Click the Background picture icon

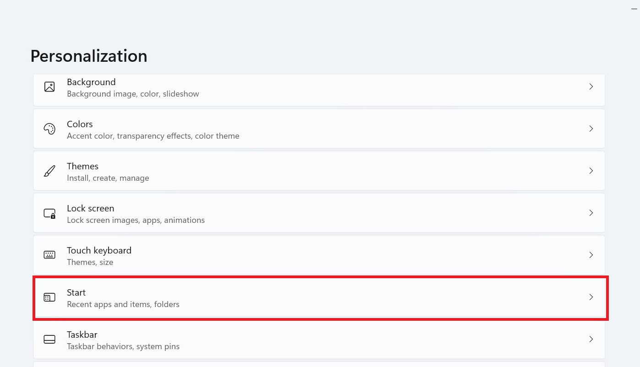point(49,86)
